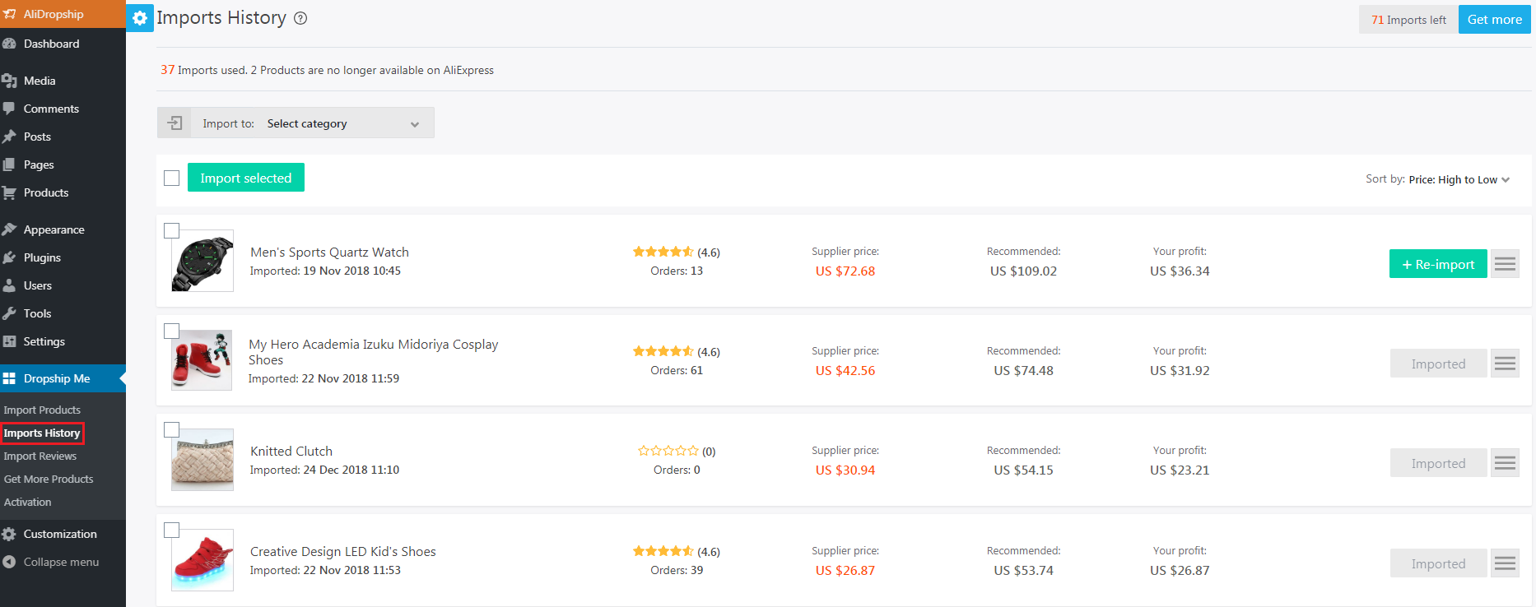Viewport: 1536px width, 607px height.
Task: Click the 37 Imports used notice text
Action: coord(327,70)
